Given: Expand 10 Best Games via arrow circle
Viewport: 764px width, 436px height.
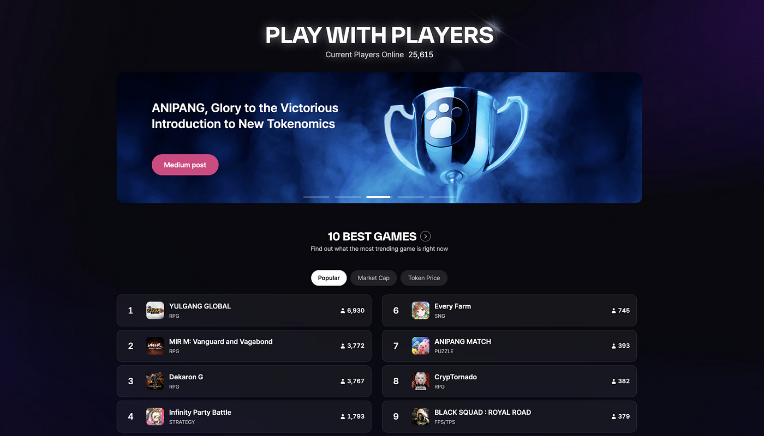Looking at the screenshot, I should [x=426, y=237].
